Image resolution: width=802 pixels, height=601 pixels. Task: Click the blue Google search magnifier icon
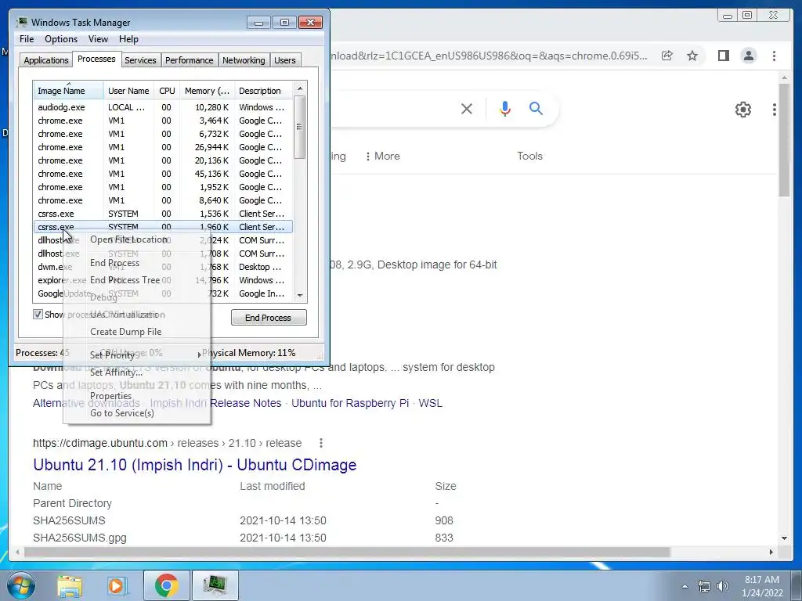536,108
